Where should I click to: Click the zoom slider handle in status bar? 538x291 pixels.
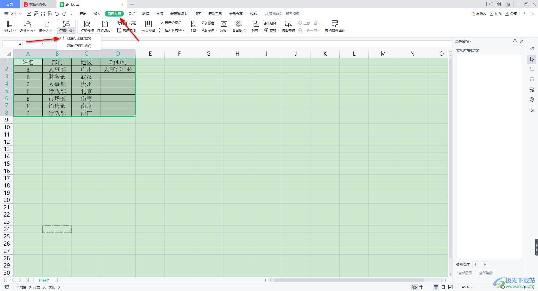(503, 287)
